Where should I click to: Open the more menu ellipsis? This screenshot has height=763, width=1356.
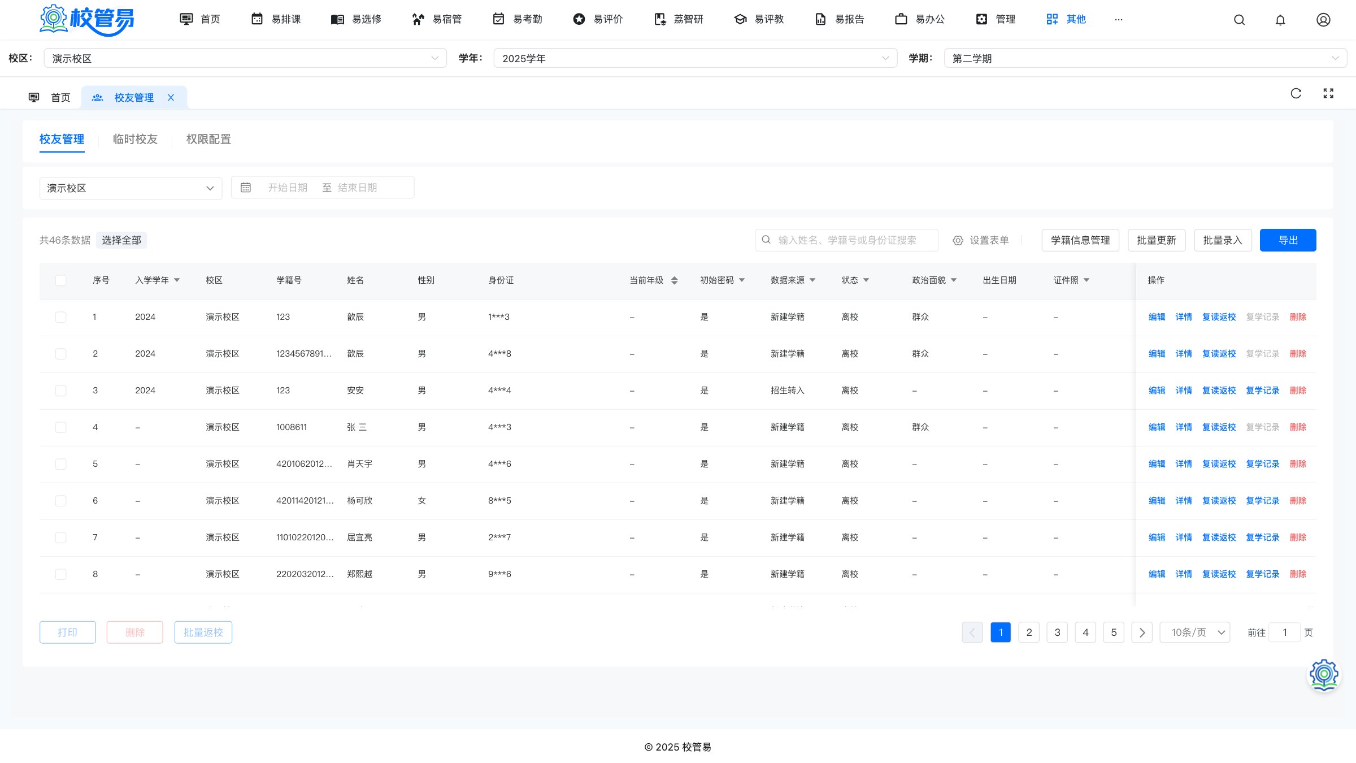(x=1119, y=19)
